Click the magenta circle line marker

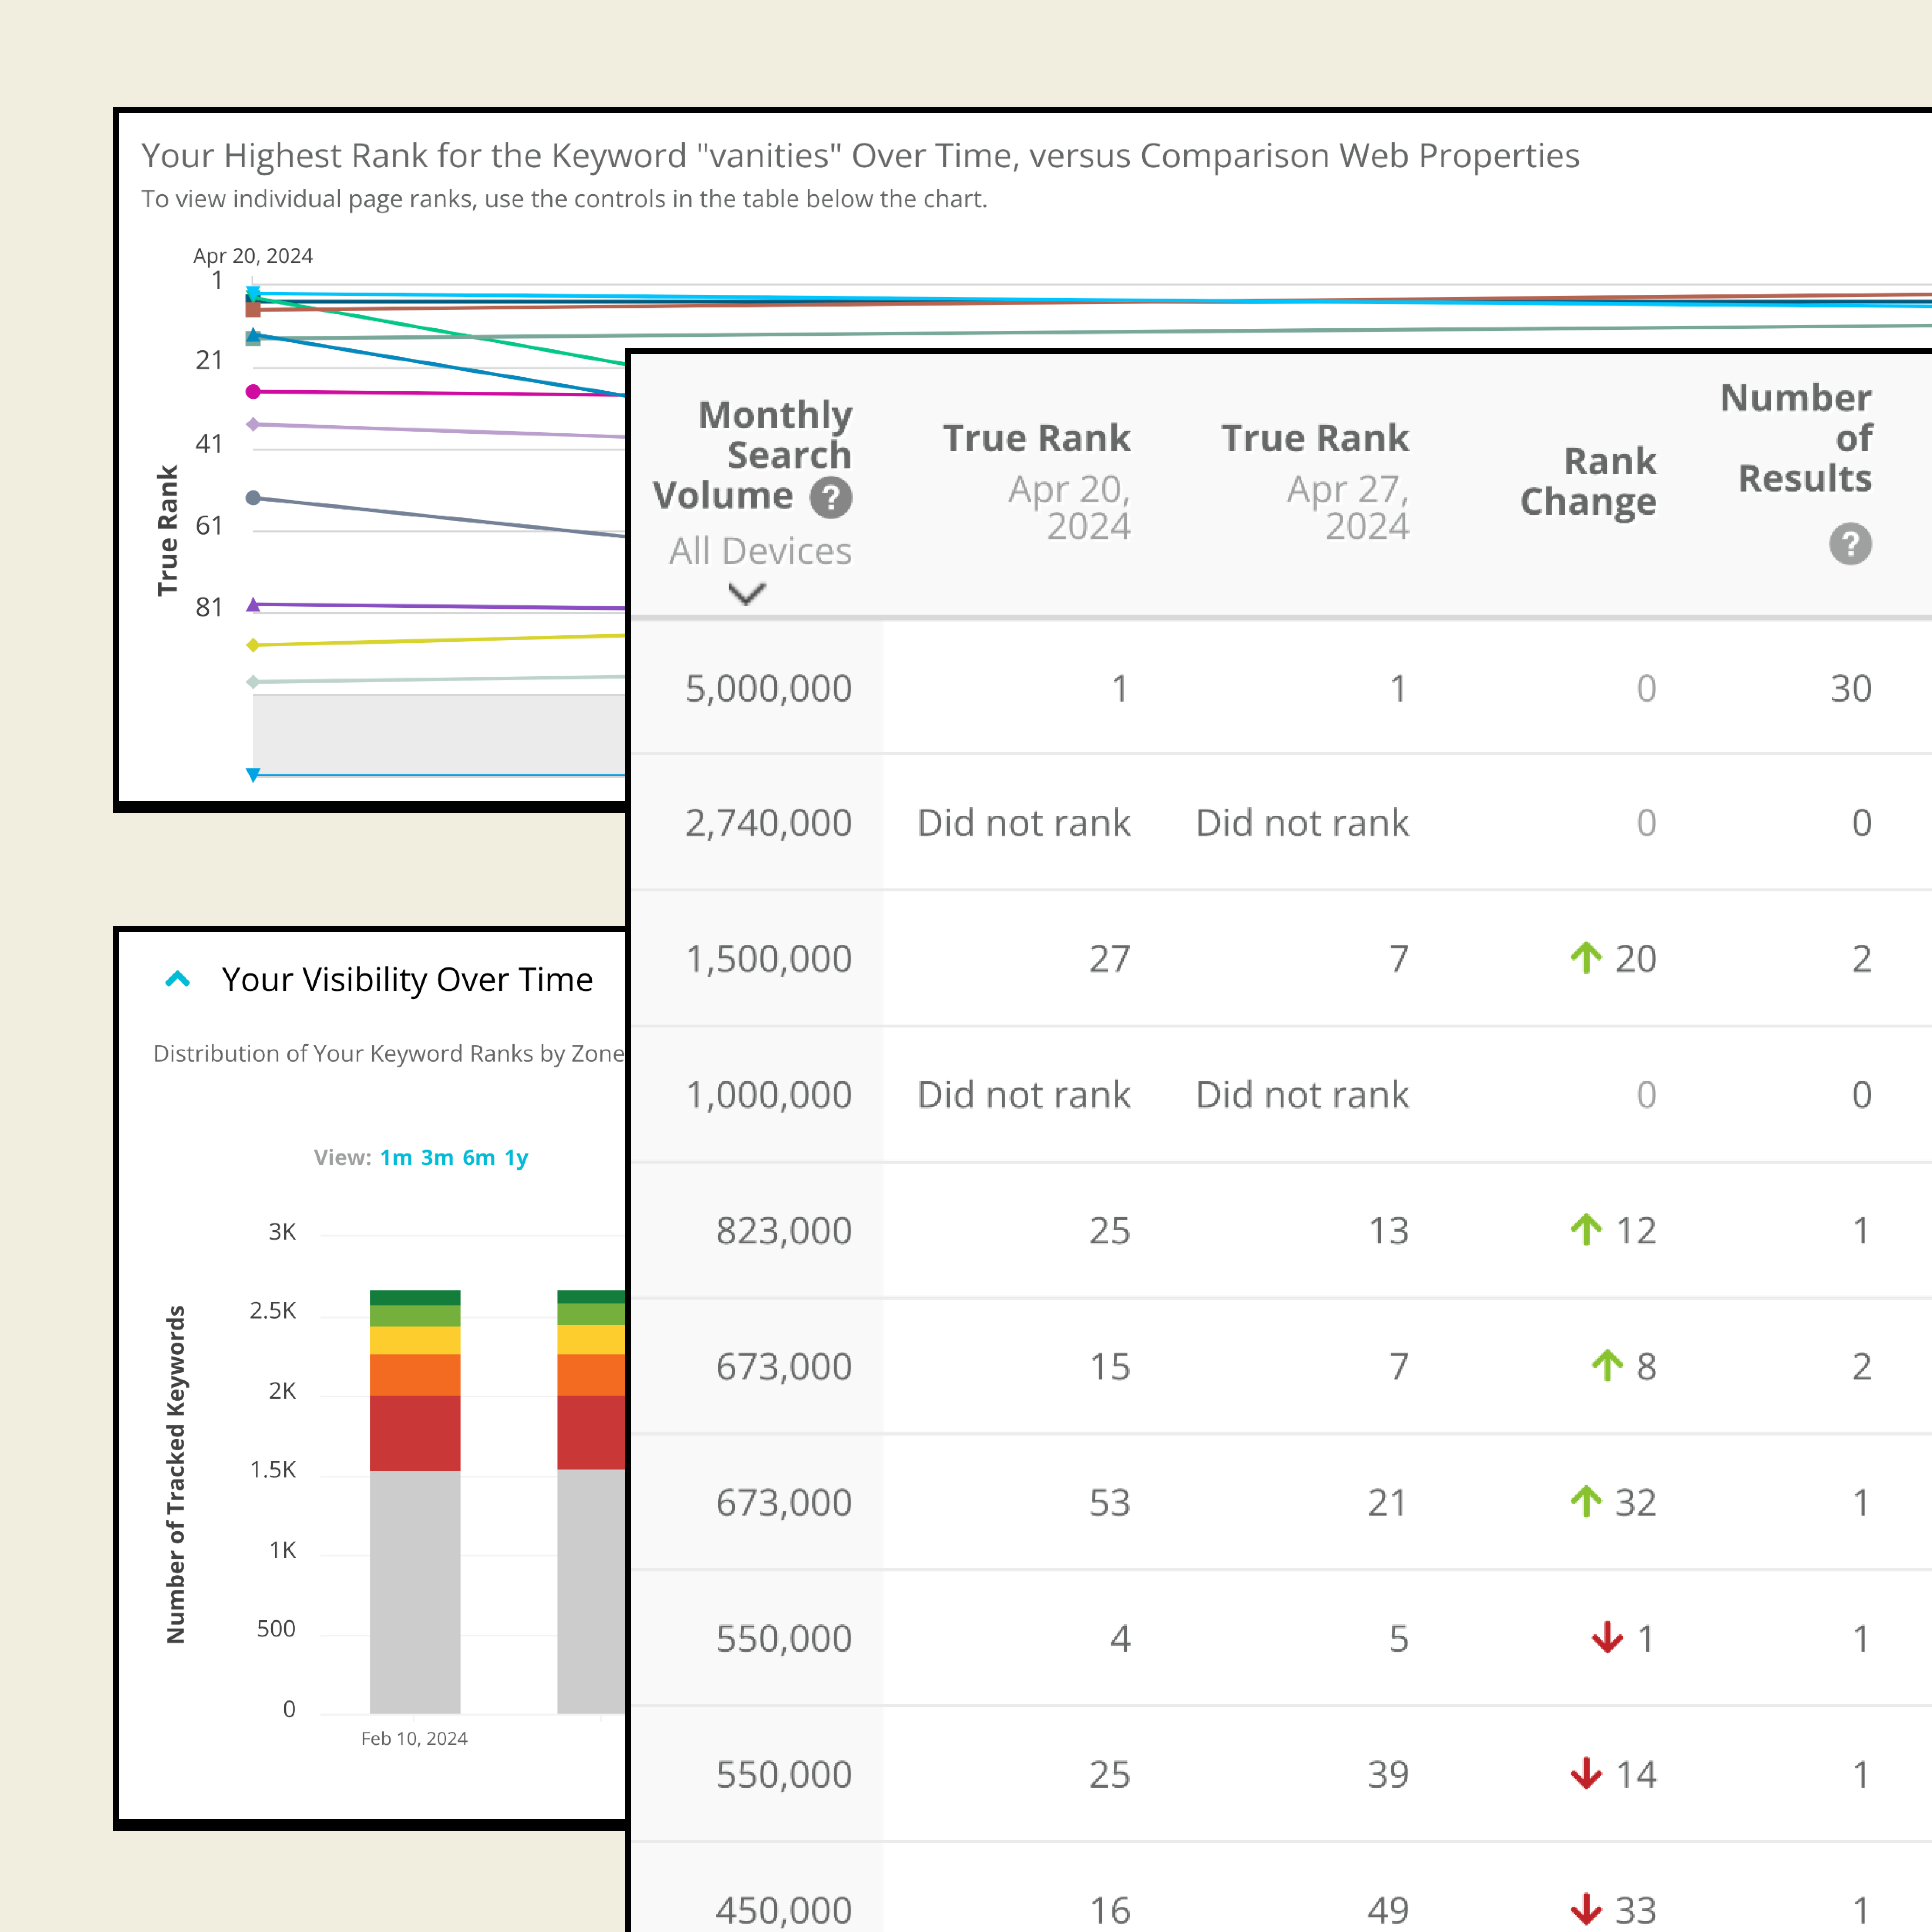point(253,391)
